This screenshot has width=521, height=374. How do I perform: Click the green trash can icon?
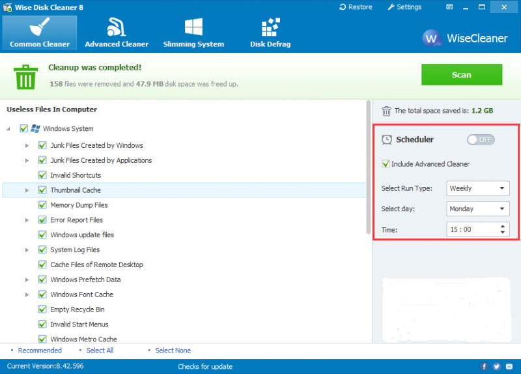coord(25,77)
